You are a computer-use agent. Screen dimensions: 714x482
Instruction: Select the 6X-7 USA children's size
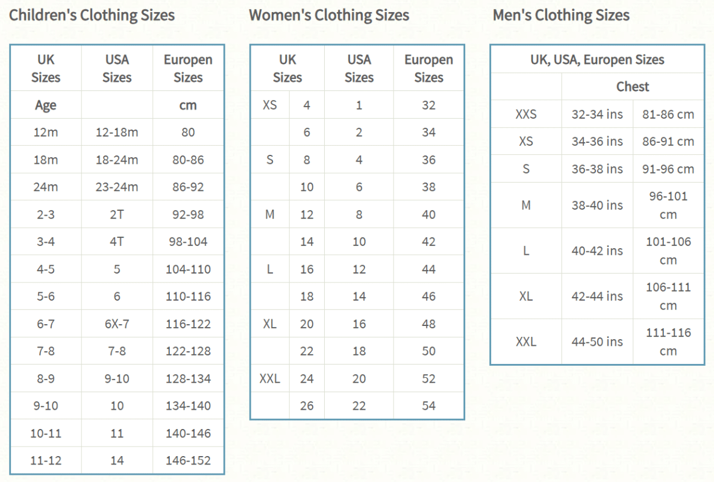[x=117, y=324]
